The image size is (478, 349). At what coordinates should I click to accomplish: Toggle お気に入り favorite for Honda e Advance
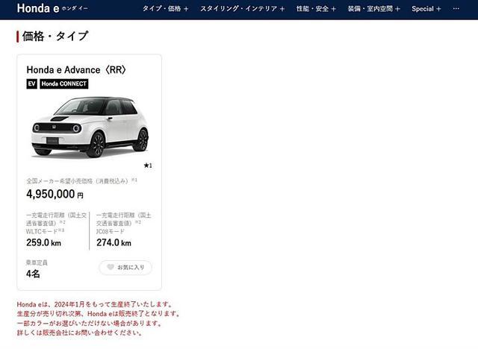pos(125,268)
